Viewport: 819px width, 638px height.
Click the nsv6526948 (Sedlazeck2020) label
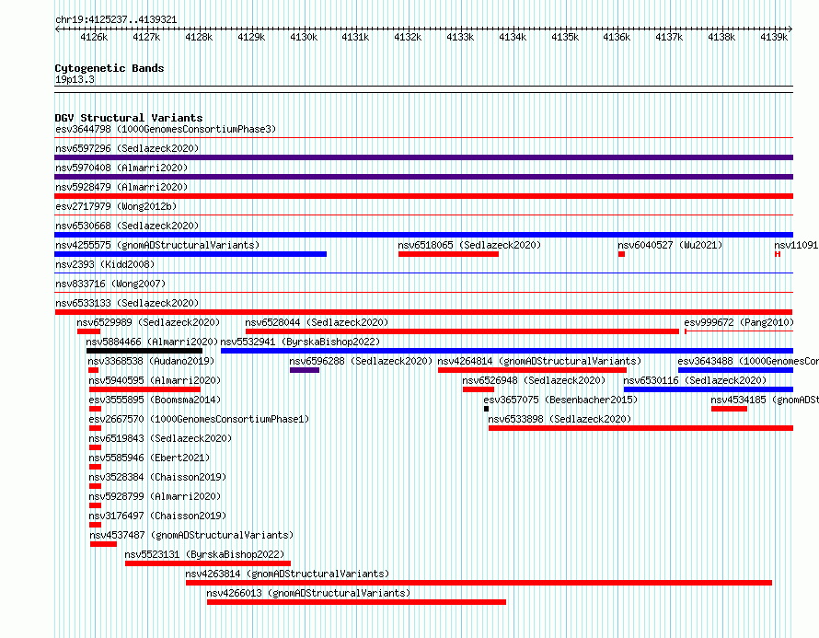pos(534,380)
